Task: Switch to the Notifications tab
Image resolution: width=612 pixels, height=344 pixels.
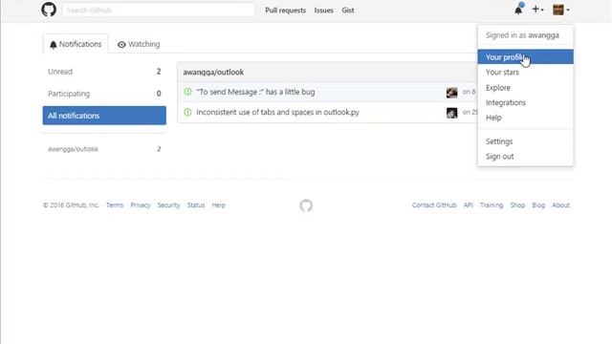Action: pyautogui.click(x=76, y=44)
